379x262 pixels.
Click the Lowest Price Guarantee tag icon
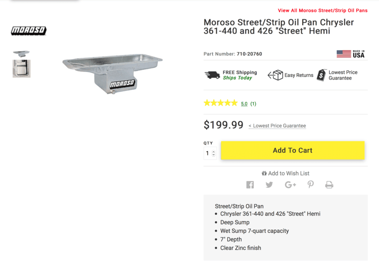322,75
